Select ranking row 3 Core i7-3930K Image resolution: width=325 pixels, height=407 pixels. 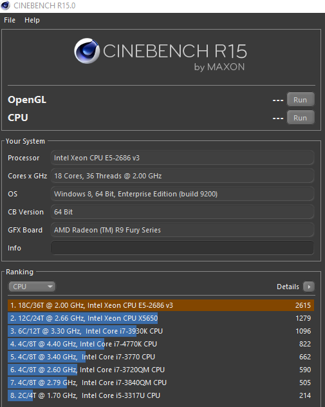[161, 331]
